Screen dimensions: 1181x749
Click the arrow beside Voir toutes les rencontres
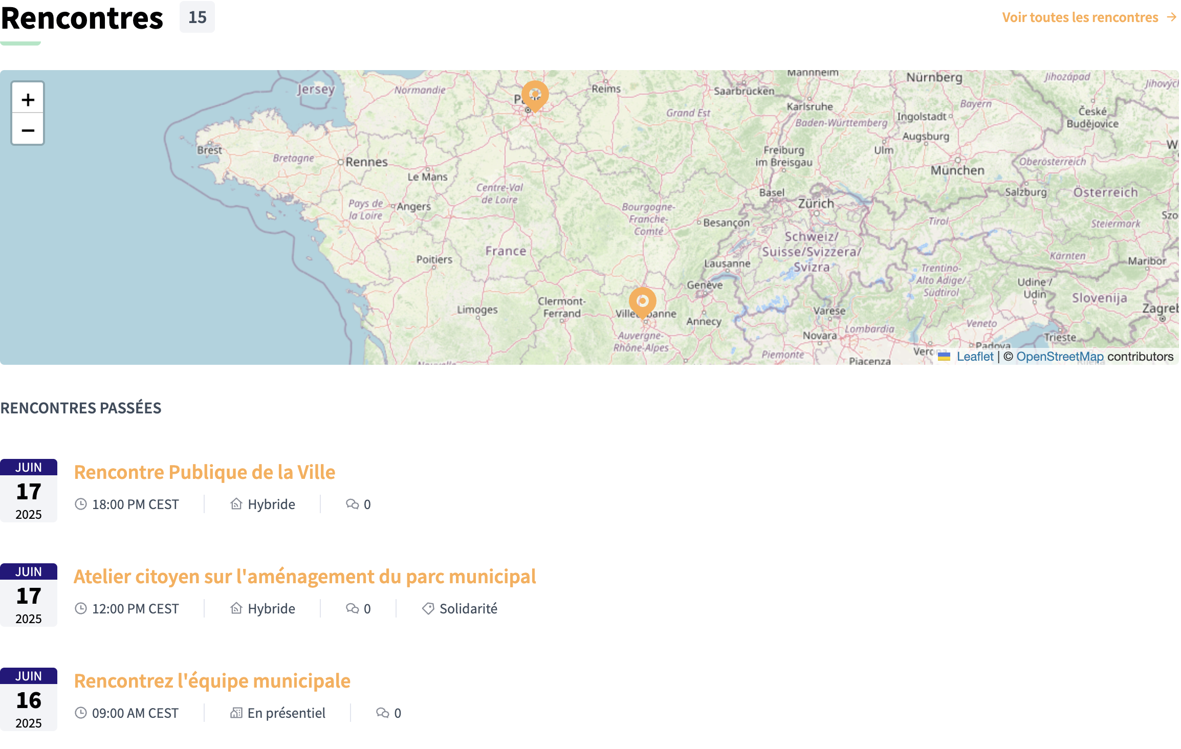point(1171,17)
